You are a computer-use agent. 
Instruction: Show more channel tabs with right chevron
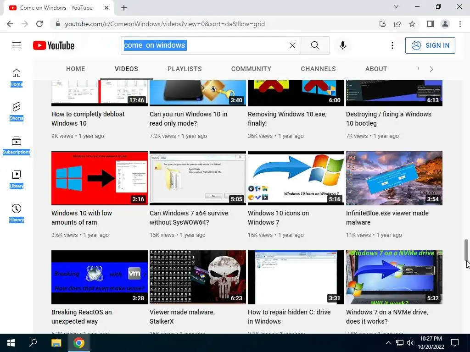pos(431,69)
